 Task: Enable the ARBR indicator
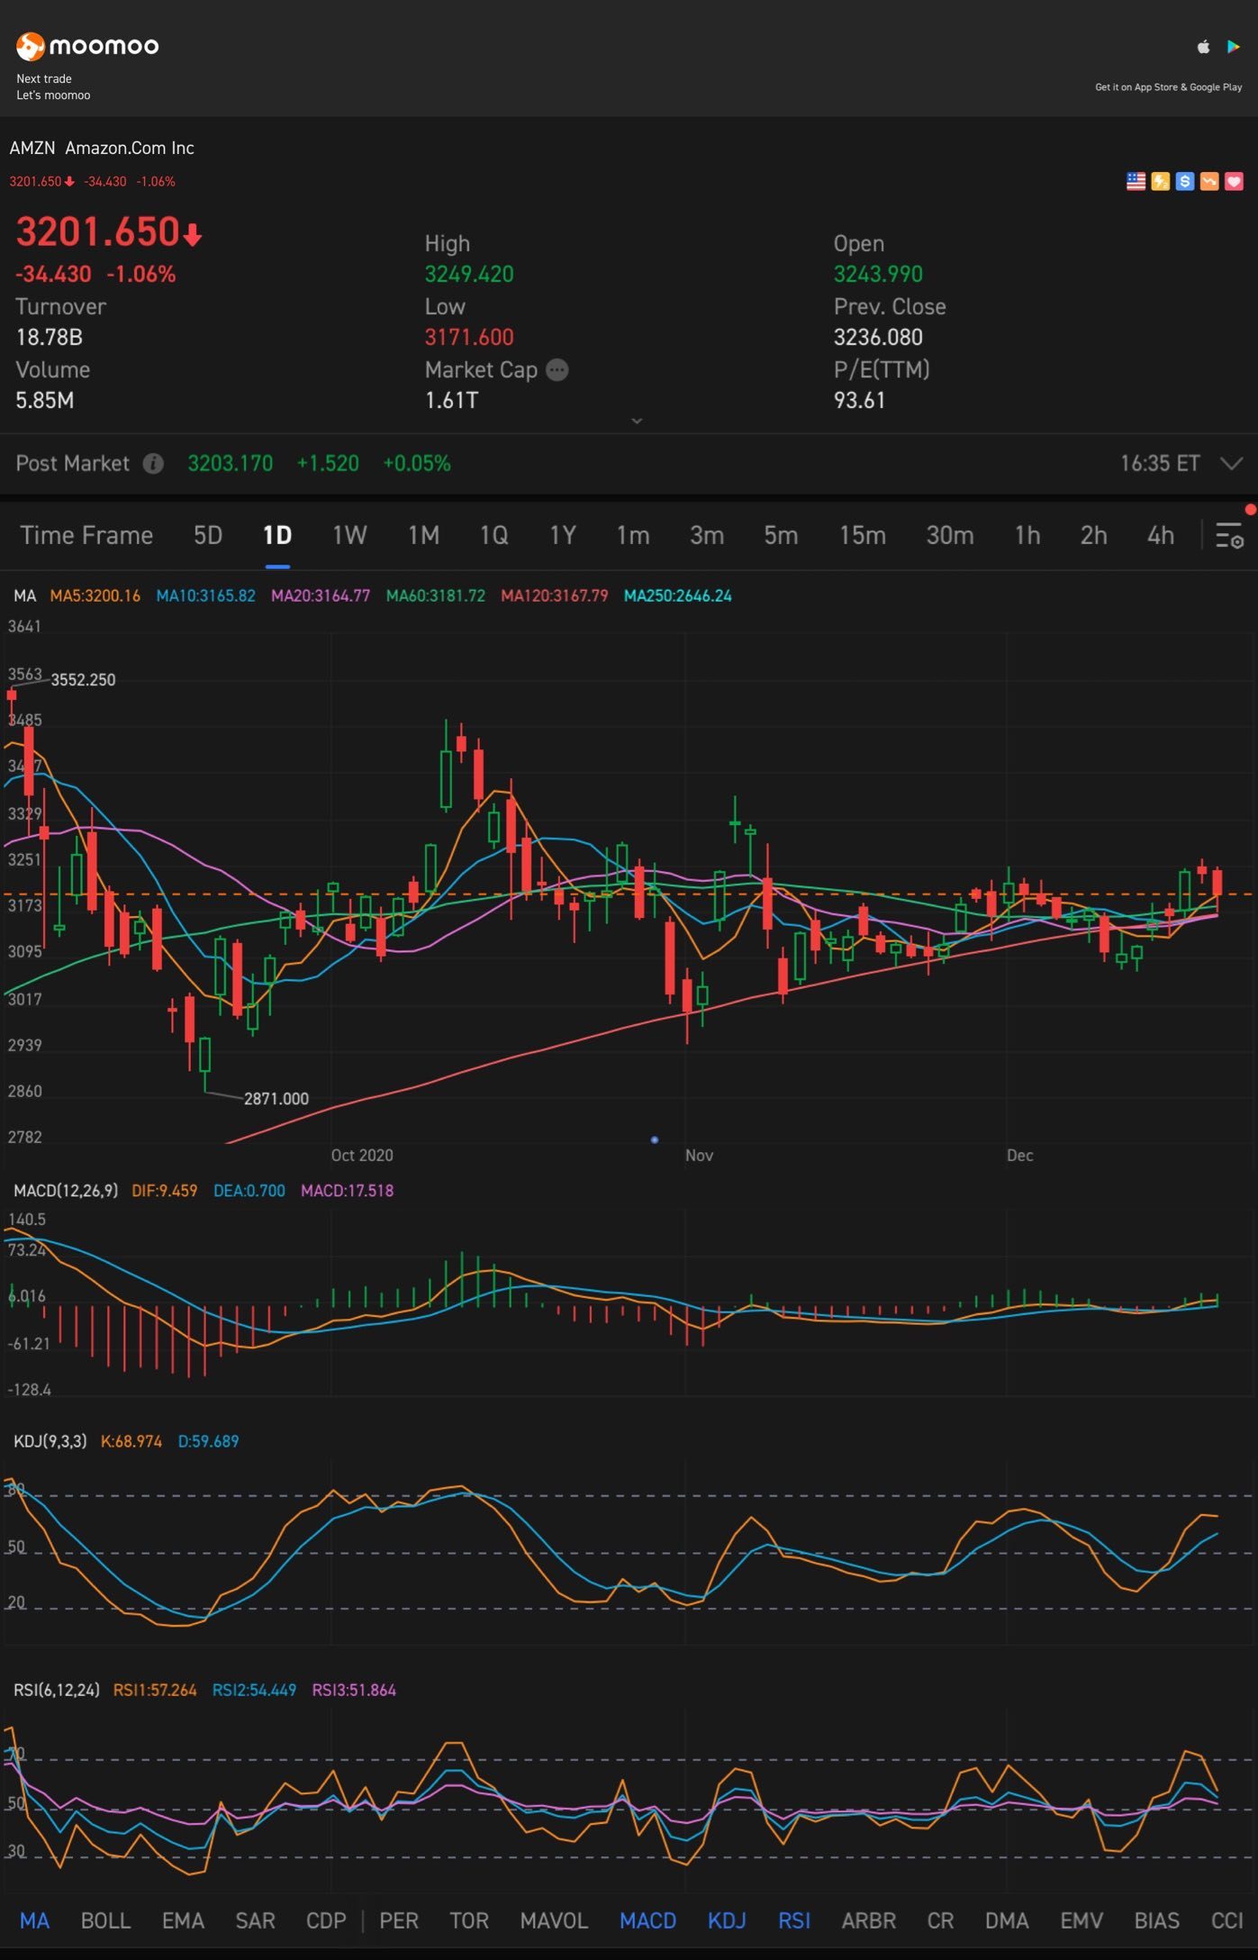tap(868, 1920)
